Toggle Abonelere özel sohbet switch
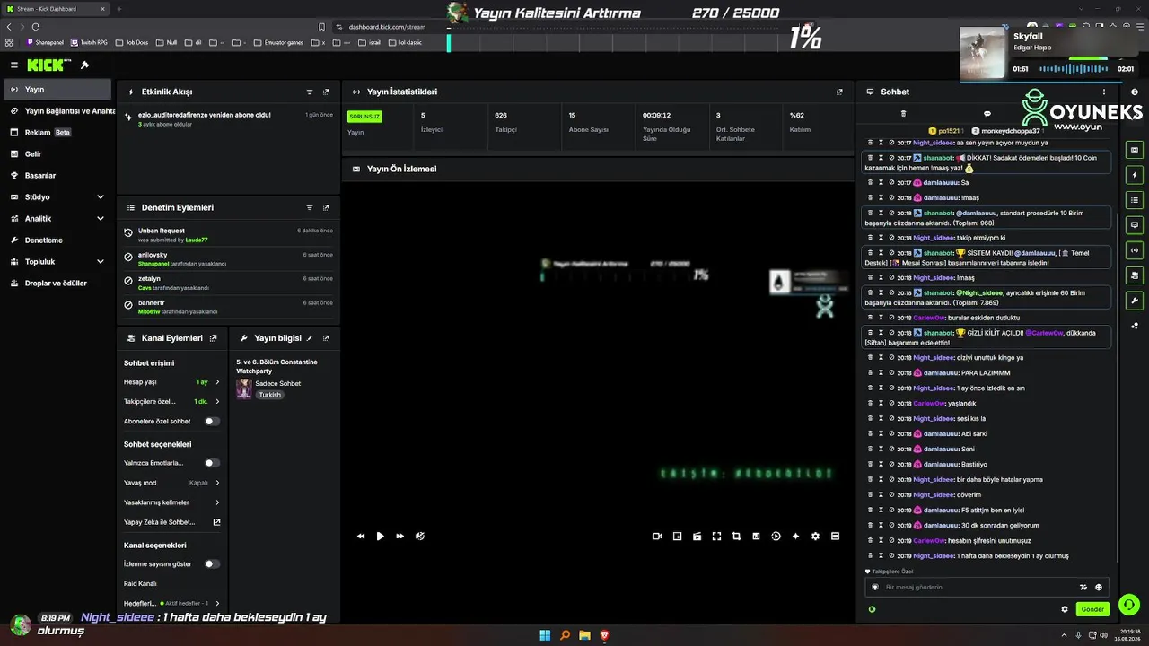This screenshot has height=646, width=1149. [x=212, y=421]
